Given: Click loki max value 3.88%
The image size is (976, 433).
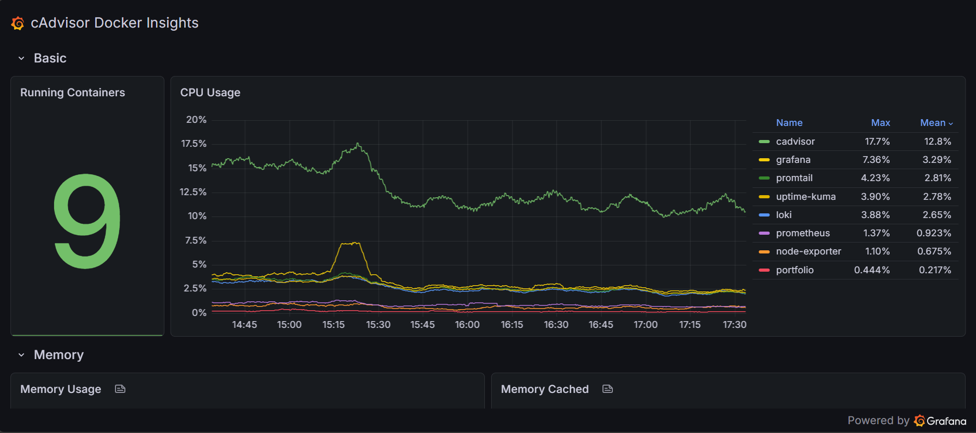Looking at the screenshot, I should 876,215.
